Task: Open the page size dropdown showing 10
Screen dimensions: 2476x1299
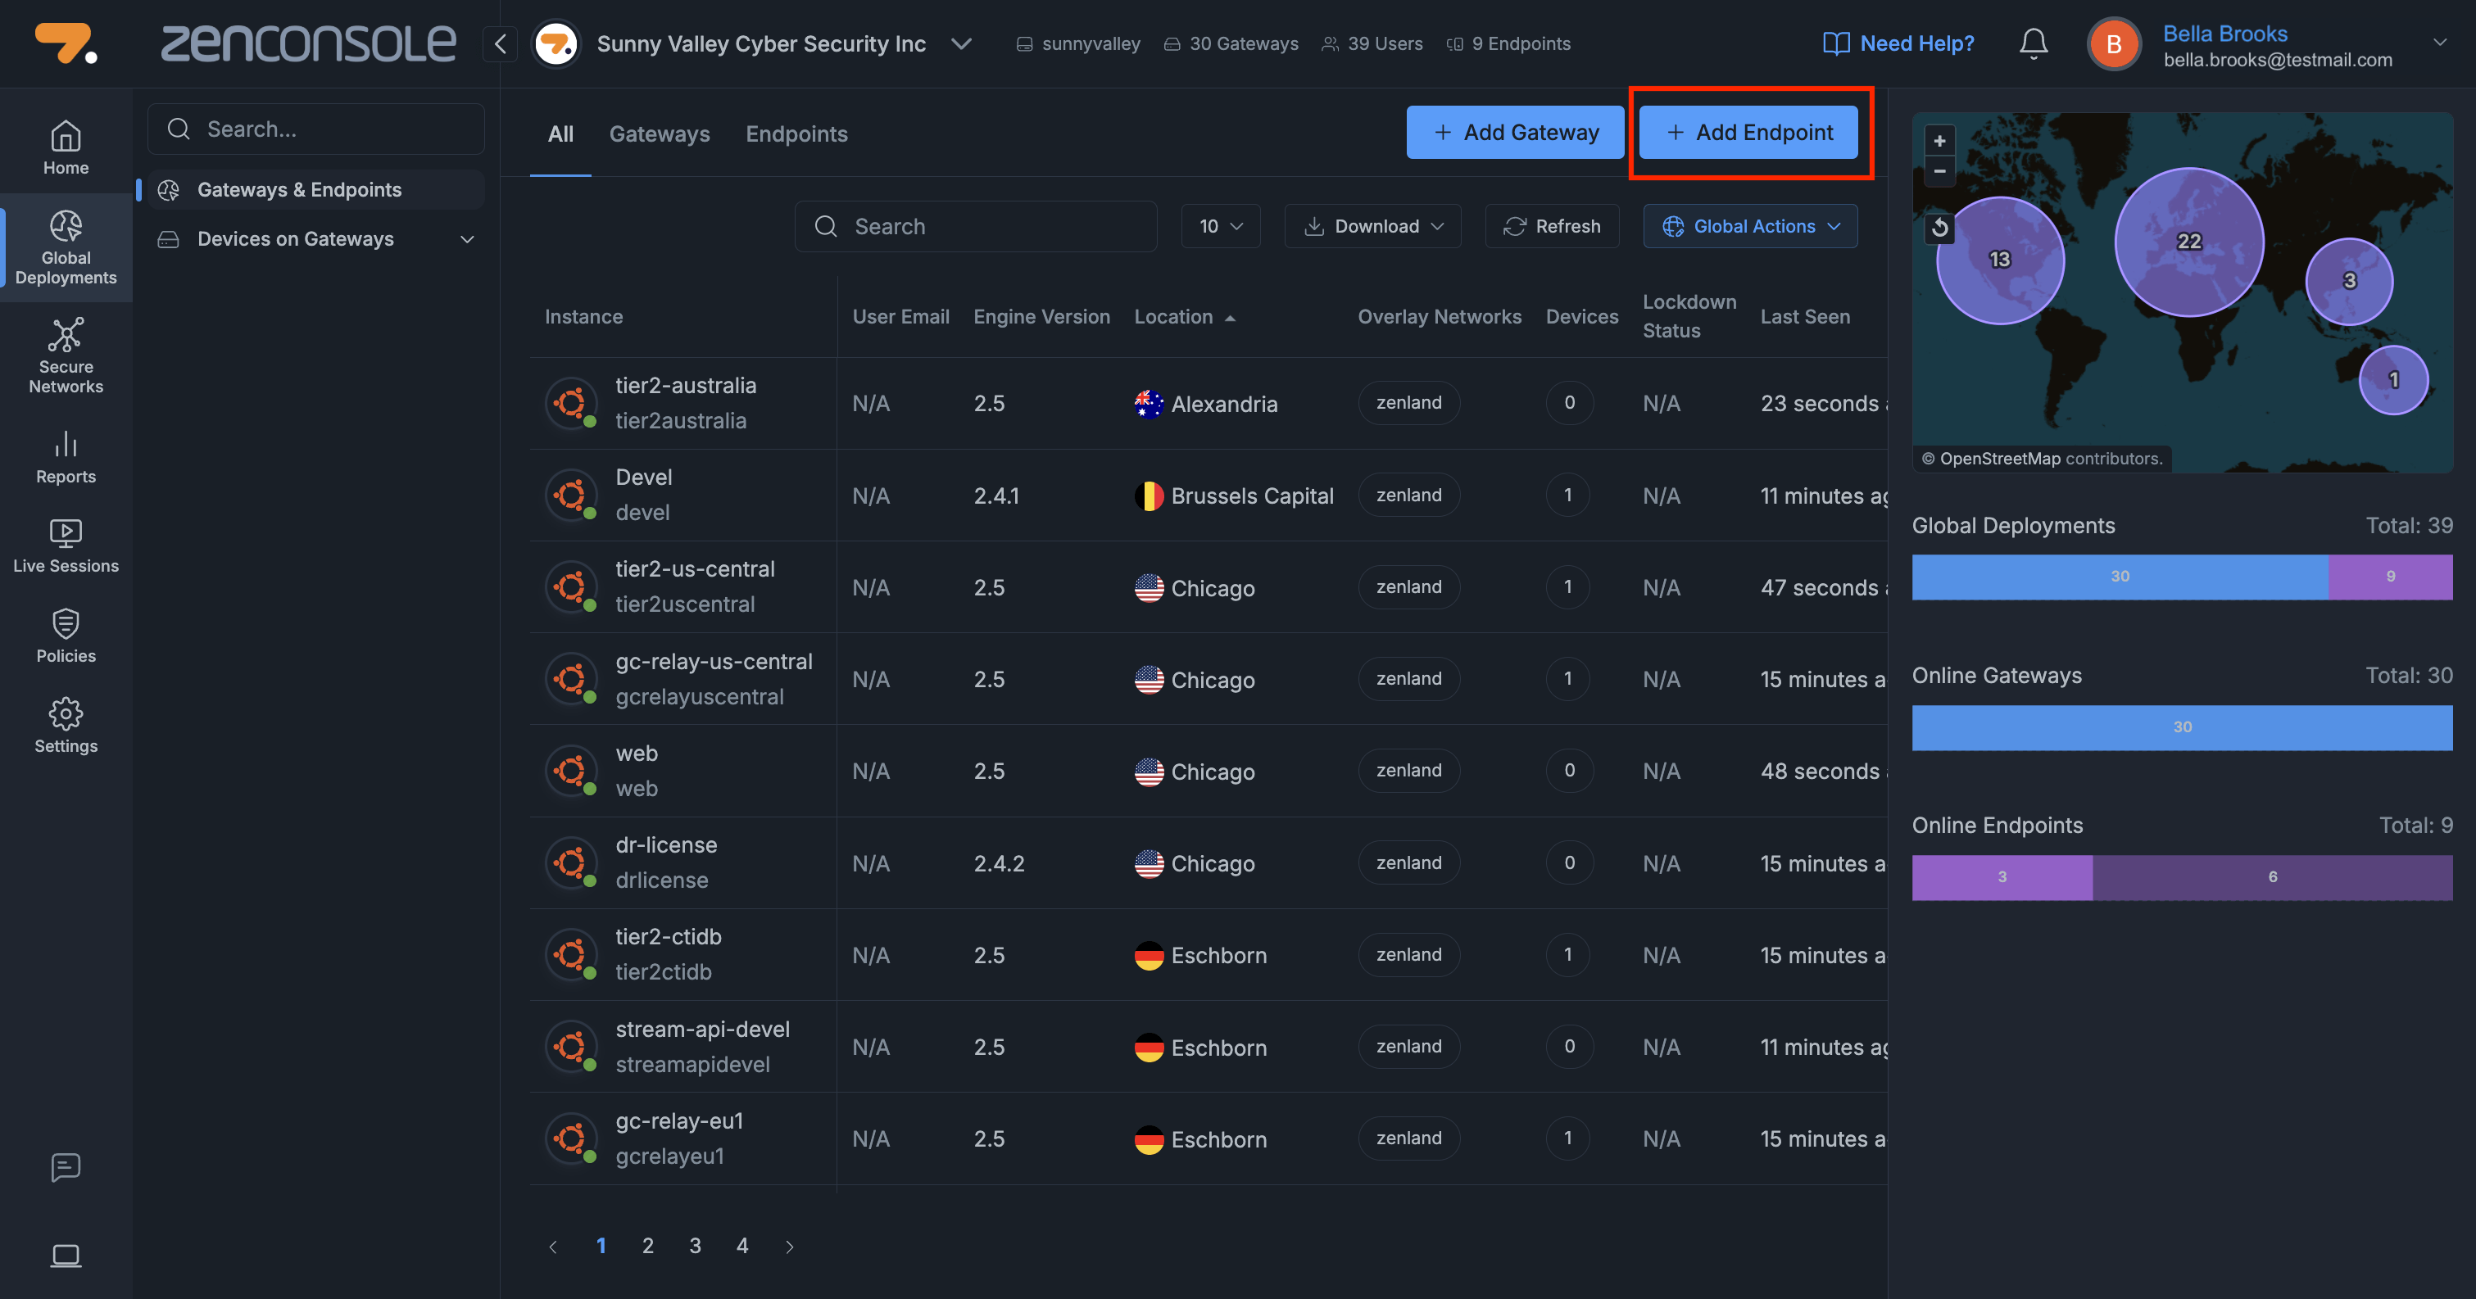Action: pos(1220,226)
